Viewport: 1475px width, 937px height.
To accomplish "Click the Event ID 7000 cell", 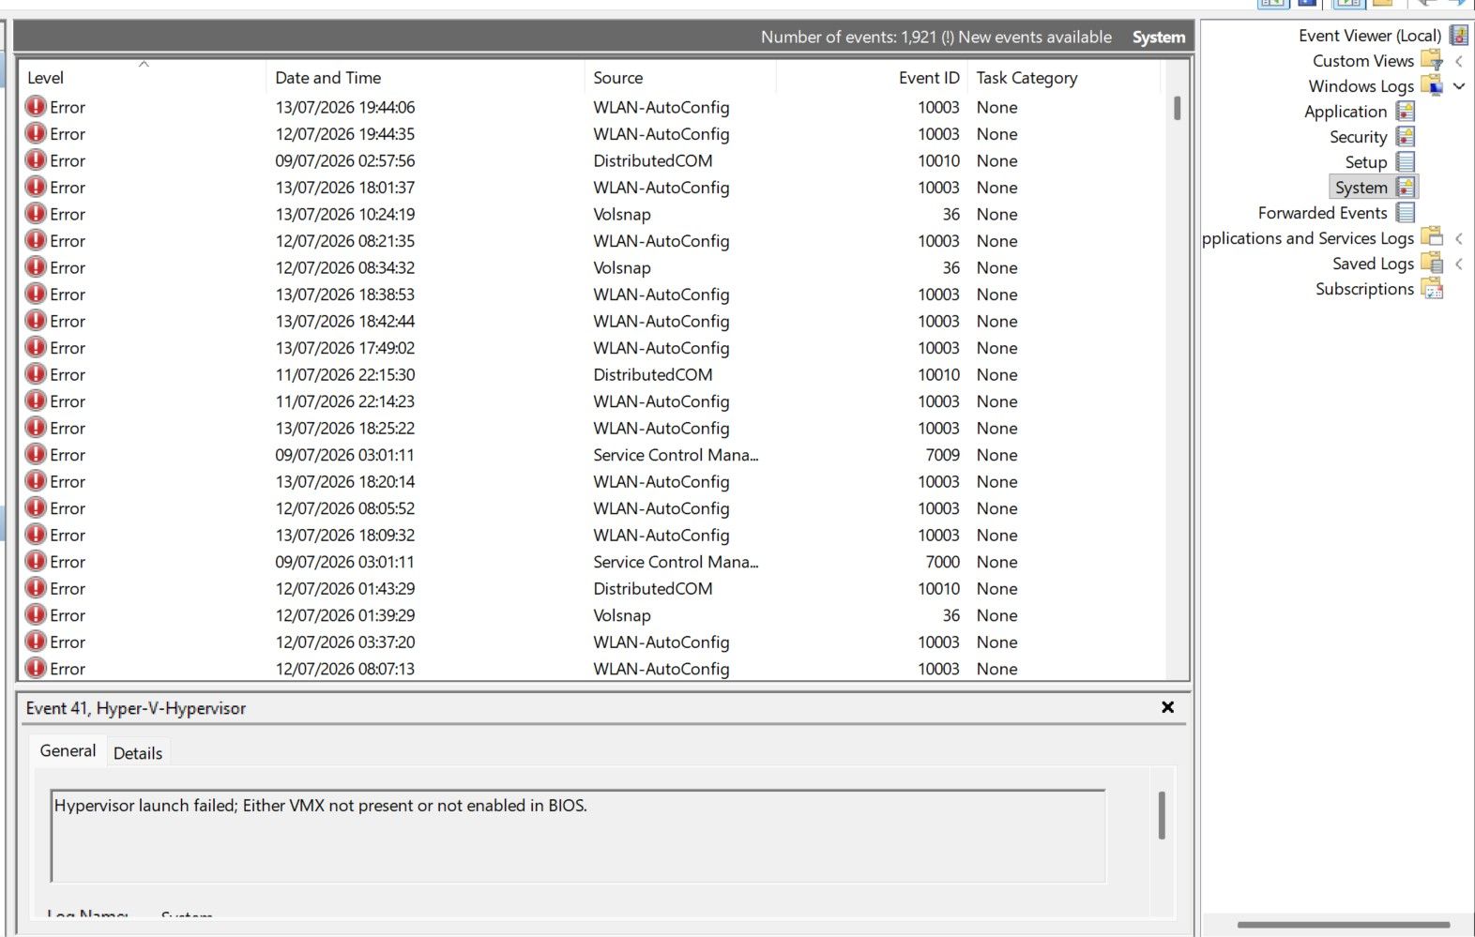I will pos(942,562).
